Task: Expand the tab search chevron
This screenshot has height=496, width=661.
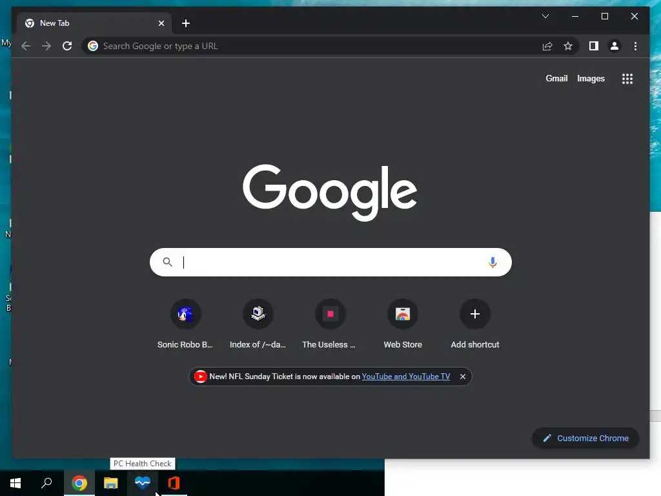Action: [x=545, y=16]
